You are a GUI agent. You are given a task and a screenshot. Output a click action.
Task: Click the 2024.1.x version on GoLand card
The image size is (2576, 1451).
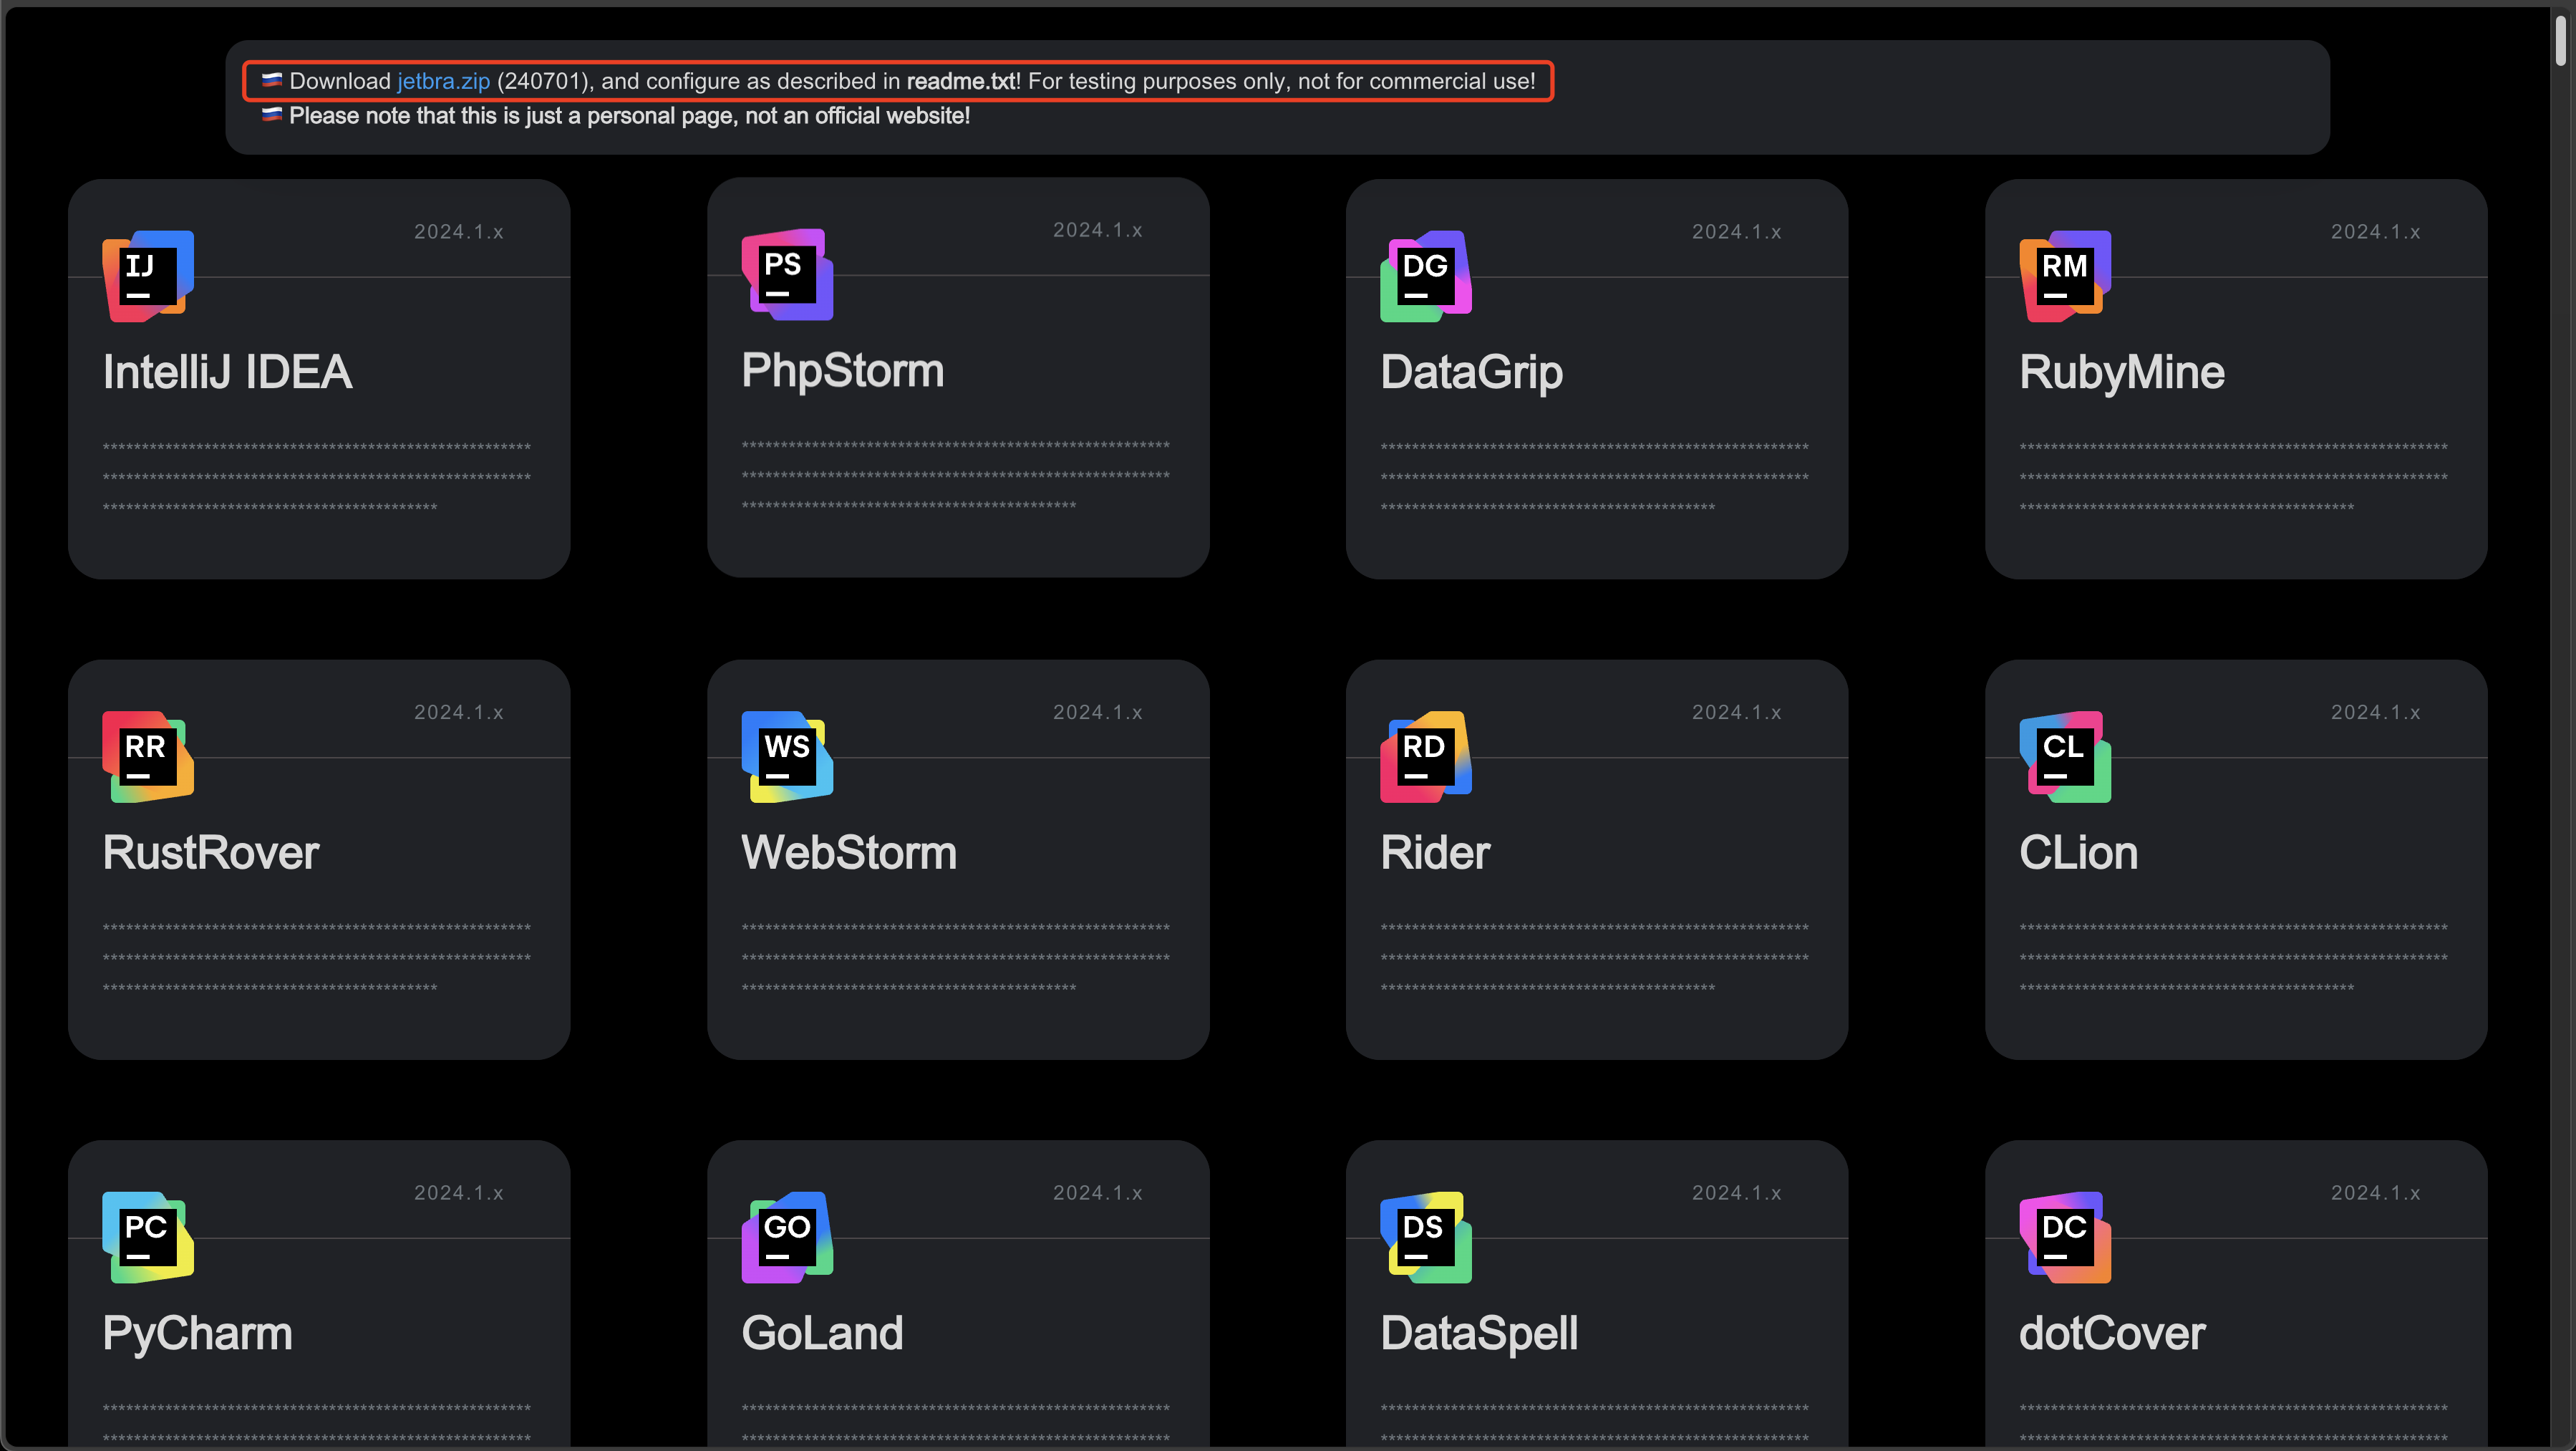[1097, 1193]
